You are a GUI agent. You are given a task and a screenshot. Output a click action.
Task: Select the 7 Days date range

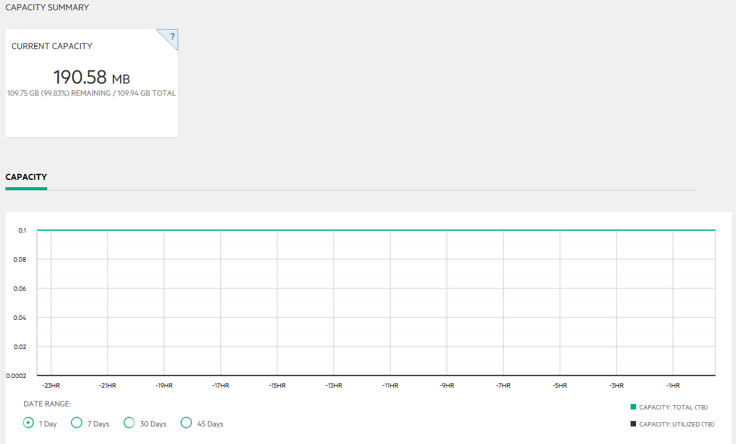coord(77,423)
